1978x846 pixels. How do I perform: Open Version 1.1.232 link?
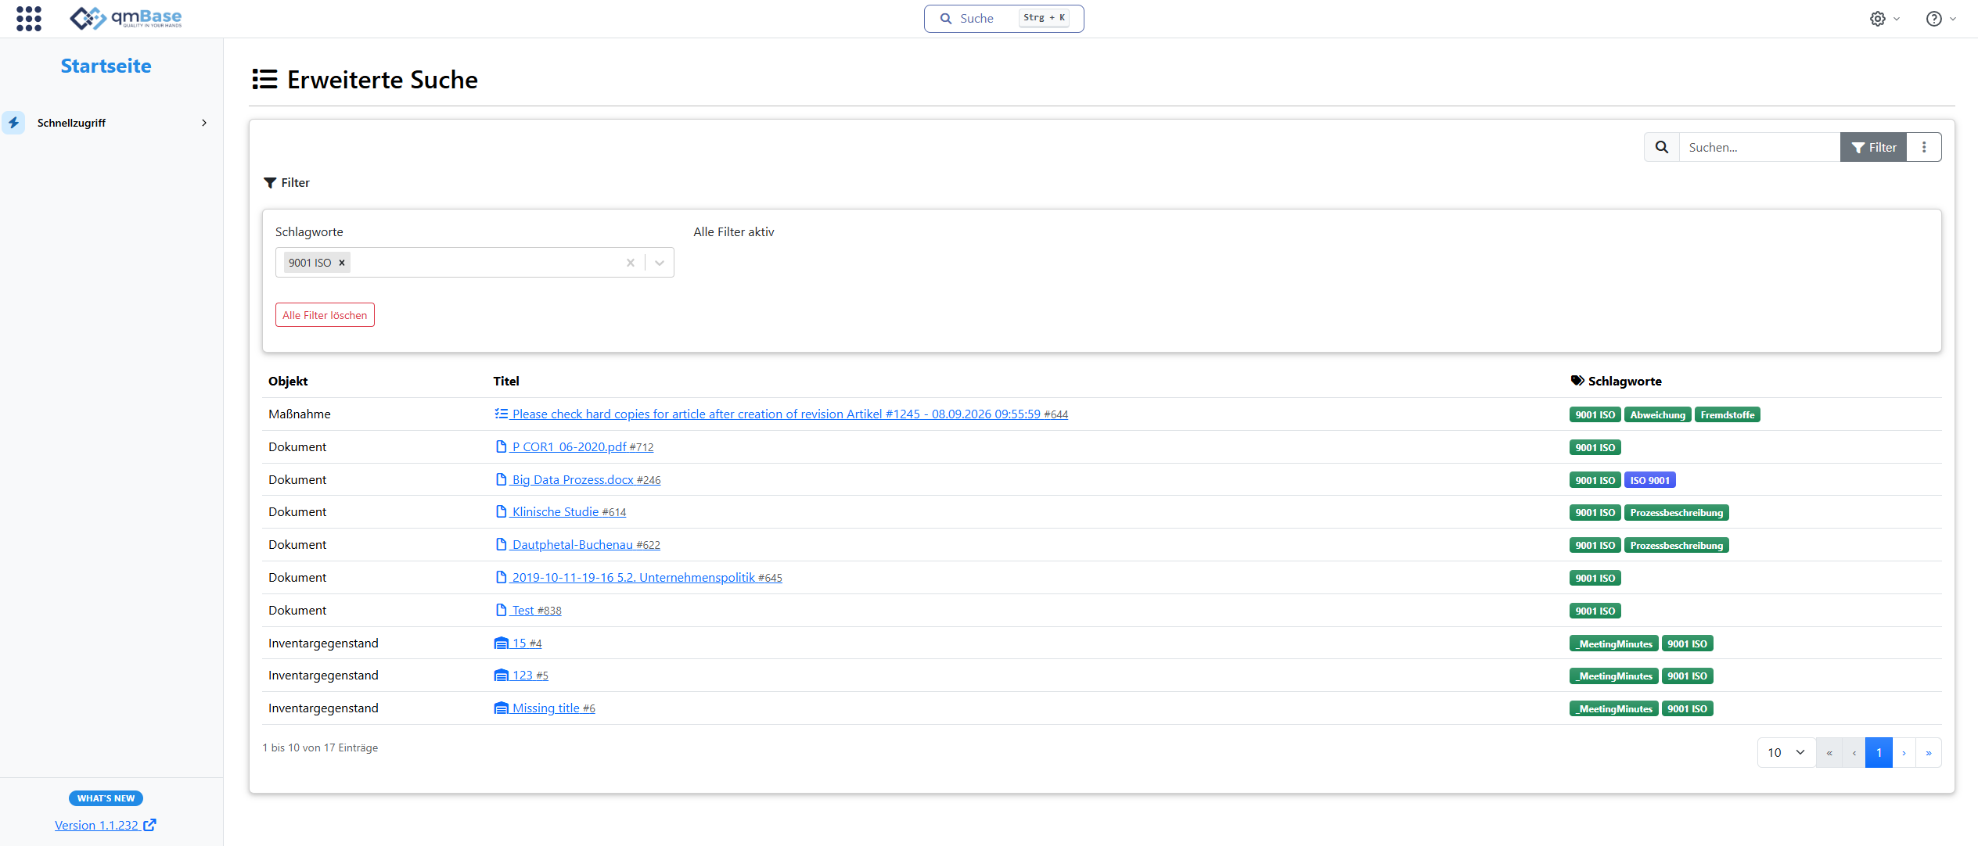click(x=106, y=825)
